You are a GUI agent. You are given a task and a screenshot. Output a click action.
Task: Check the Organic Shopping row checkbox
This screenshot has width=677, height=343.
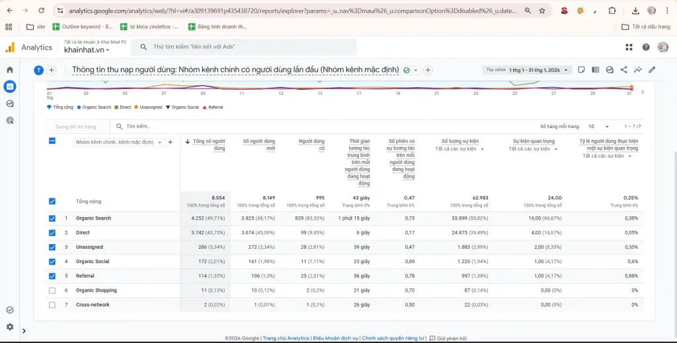[52, 290]
